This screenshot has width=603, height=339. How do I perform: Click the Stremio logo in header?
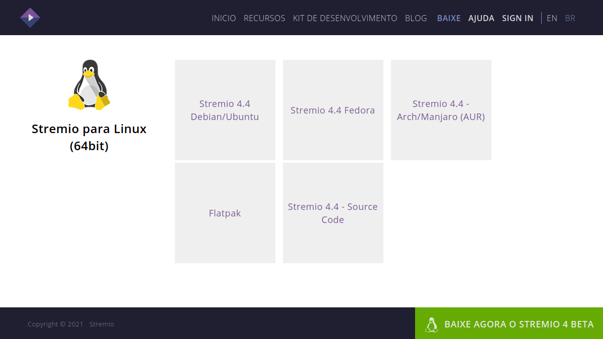click(x=30, y=18)
